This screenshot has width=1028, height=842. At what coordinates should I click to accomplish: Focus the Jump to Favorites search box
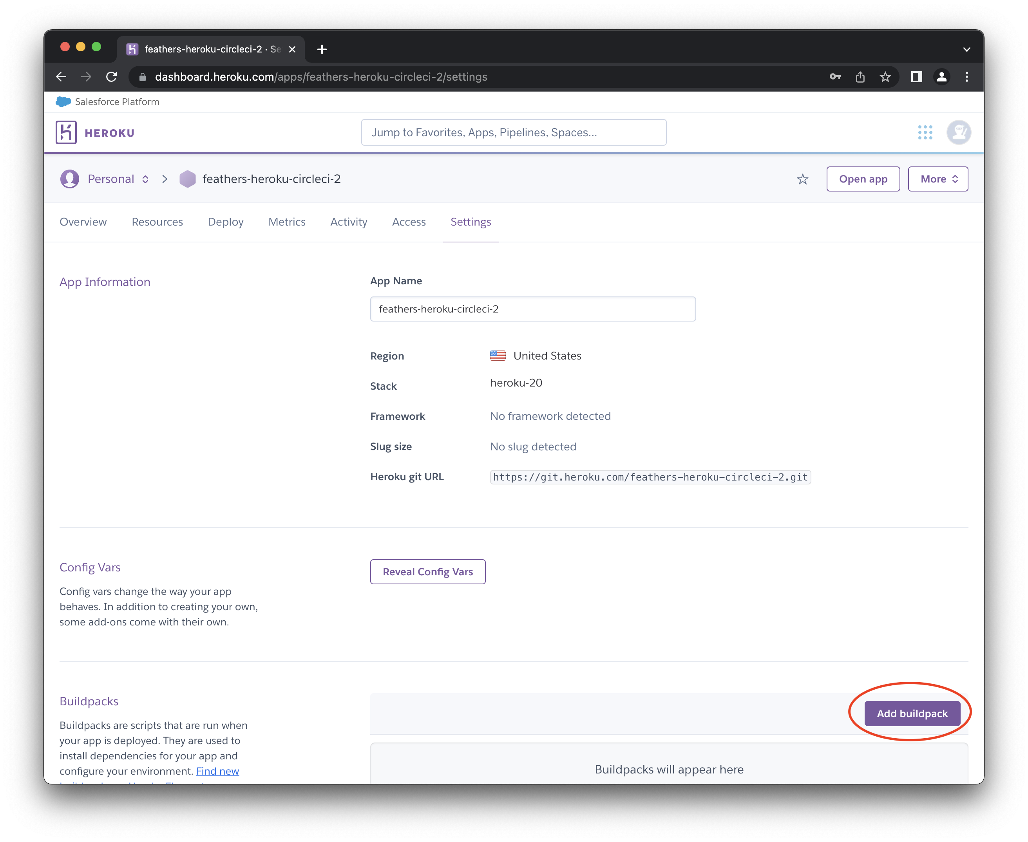pos(514,132)
